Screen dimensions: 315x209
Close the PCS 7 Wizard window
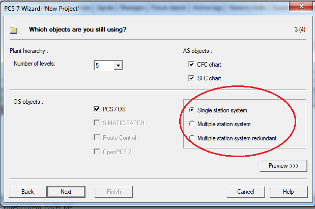301,6
